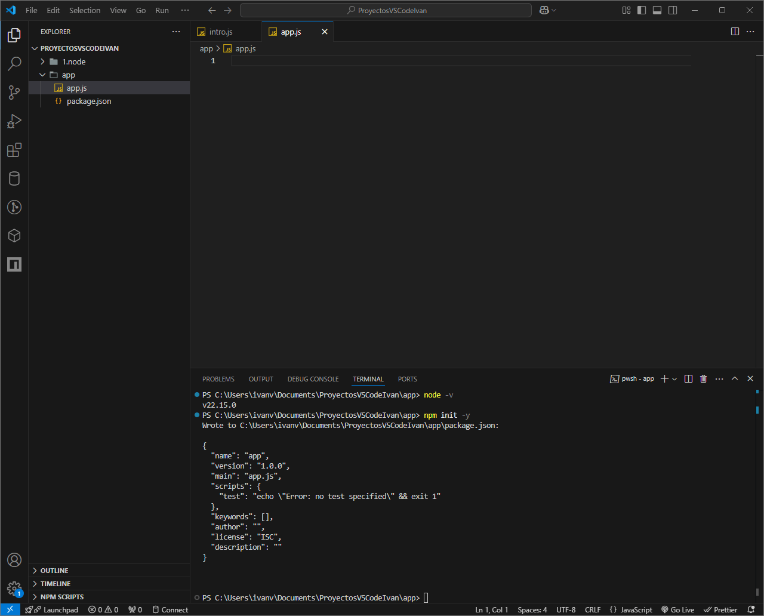This screenshot has width=764, height=616.
Task: Collapse the app folder in Explorer
Action: click(x=42, y=75)
